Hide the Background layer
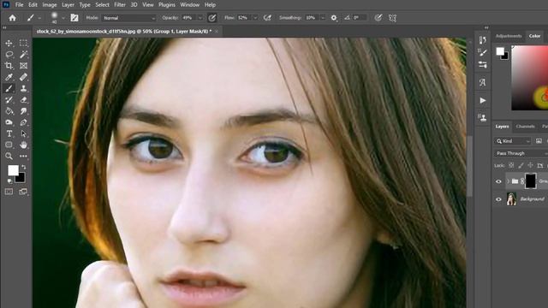The height and width of the screenshot is (308, 548). (498, 199)
